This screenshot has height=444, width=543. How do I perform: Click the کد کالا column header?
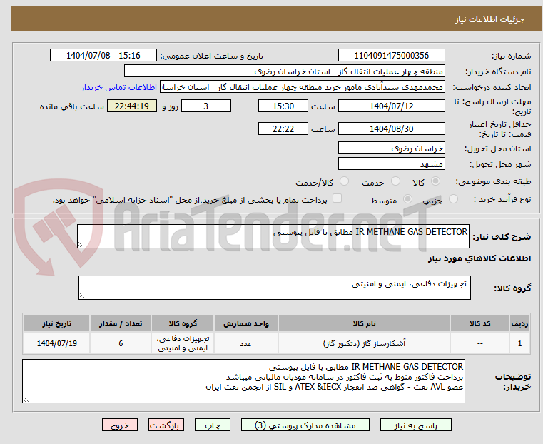coord(479,323)
